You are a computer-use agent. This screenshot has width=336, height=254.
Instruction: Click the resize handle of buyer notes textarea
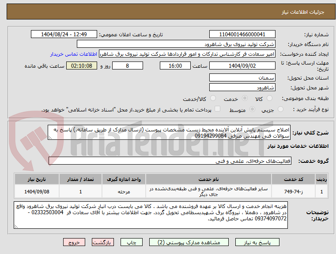click(16, 226)
